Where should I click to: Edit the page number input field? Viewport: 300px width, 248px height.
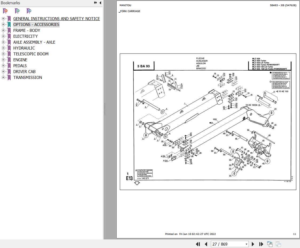226,244
